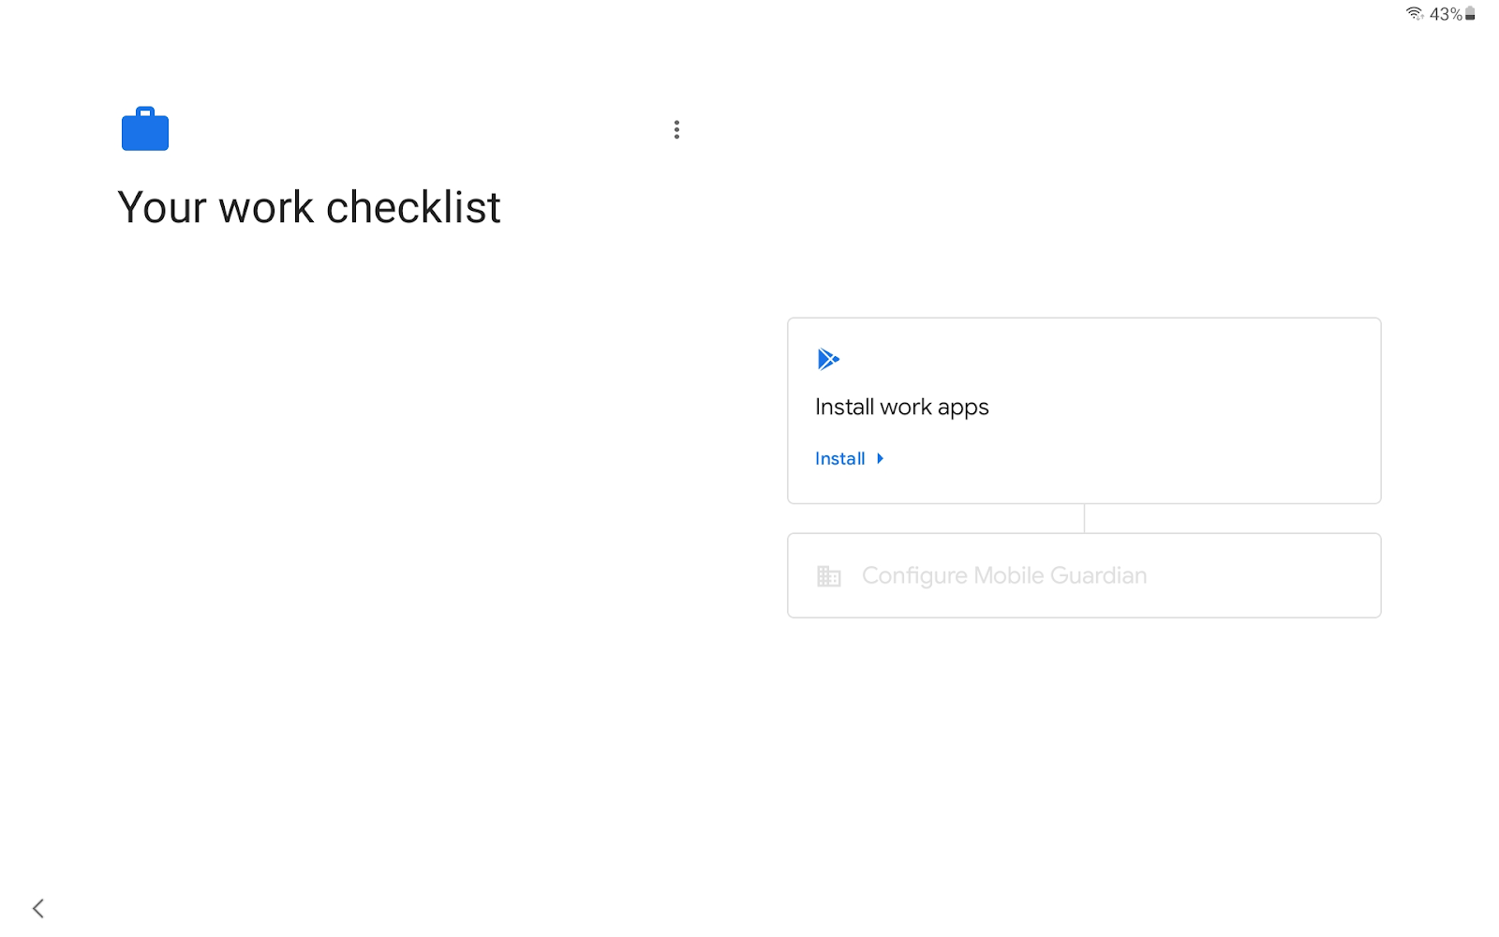The image size is (1499, 937).
Task: Tap the building icon in the Configure card
Action: [x=829, y=576]
